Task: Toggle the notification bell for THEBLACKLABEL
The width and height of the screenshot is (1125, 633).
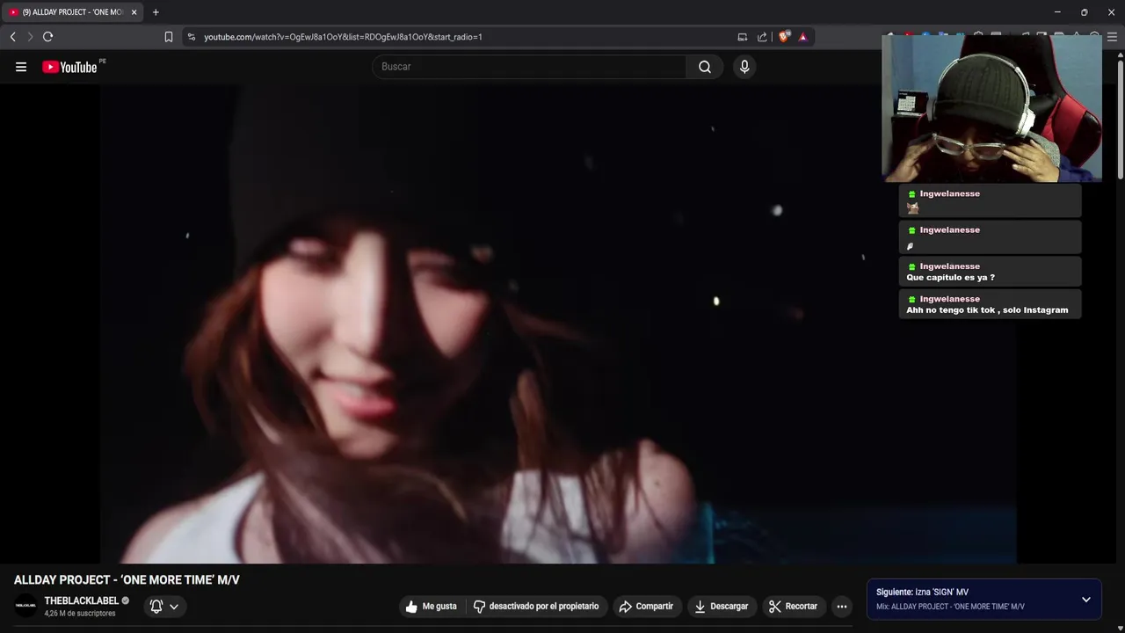Action: pyautogui.click(x=156, y=606)
